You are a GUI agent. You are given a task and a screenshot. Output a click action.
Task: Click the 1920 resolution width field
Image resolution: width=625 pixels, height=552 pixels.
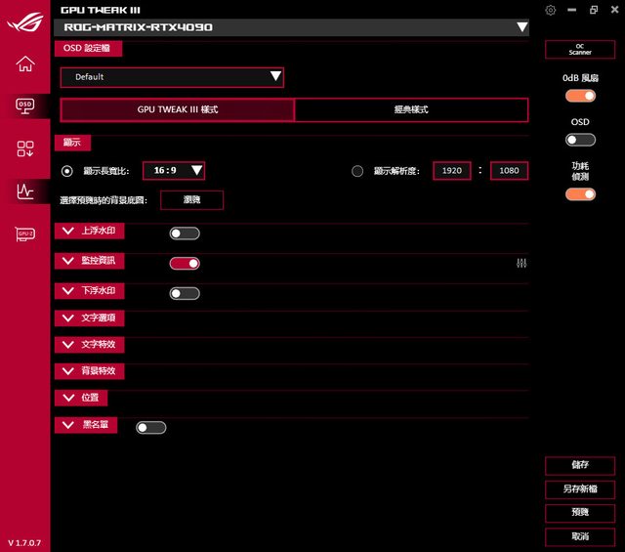(x=452, y=171)
